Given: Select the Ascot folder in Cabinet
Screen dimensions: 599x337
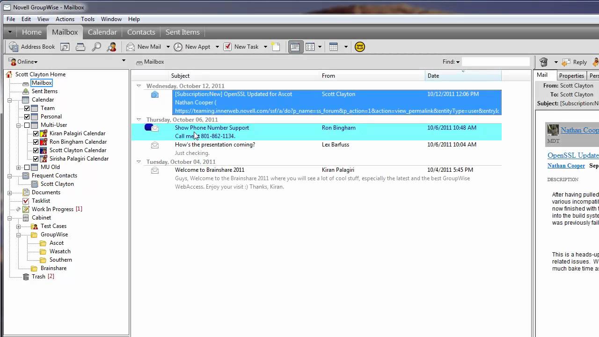Looking at the screenshot, I should pos(57,243).
